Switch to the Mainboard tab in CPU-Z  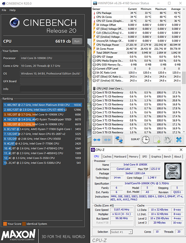click(x=120, y=156)
